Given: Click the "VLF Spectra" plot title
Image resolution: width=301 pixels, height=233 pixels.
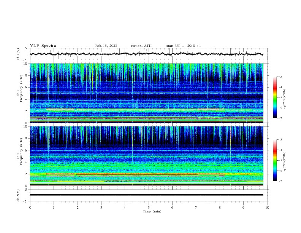Looking at the screenshot, I should [x=43, y=46].
